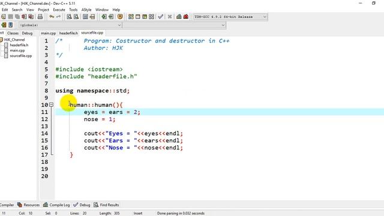Screen dimensions: 384x216
Task: Click the red icon right of the chart icon
Action: [186, 17]
